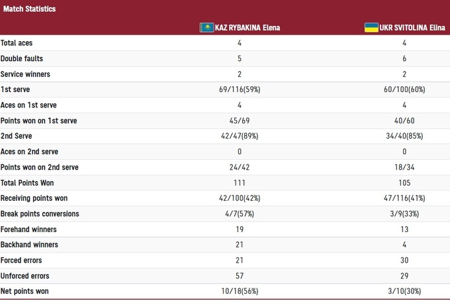Click the Ukraine flag icon
This screenshot has width=450, height=301.
[371, 28]
